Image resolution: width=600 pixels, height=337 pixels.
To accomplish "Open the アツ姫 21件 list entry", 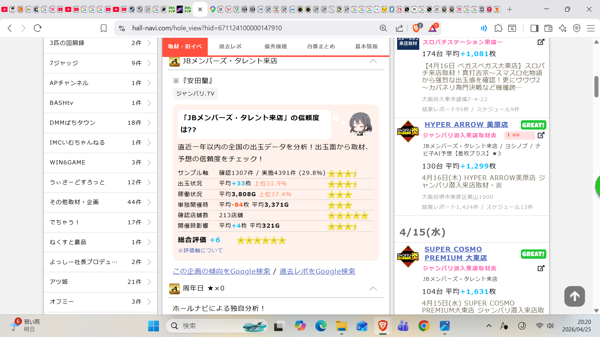I will click(100, 282).
